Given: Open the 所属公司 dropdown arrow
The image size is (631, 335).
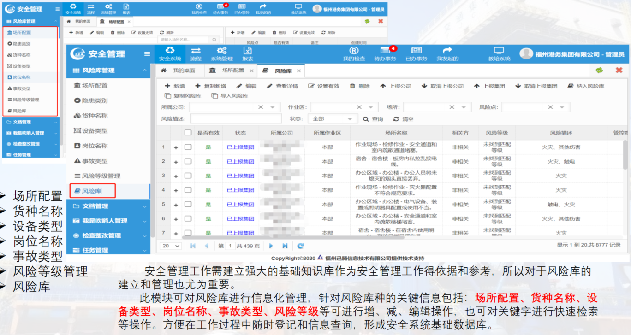Looking at the screenshot, I should 272,107.
